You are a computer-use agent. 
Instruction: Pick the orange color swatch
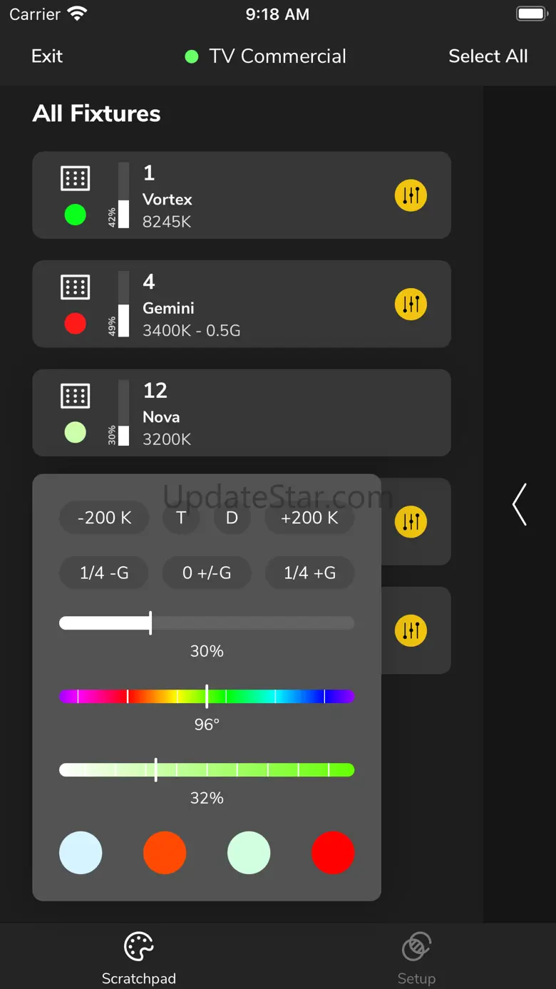tap(165, 852)
